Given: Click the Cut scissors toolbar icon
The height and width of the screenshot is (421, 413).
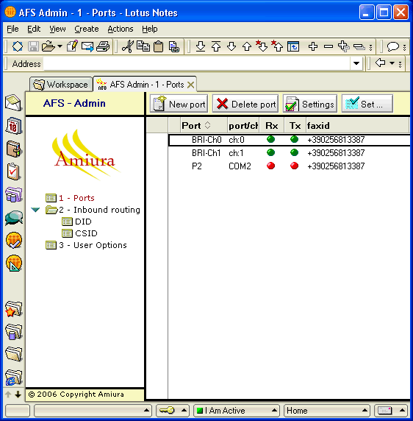Looking at the screenshot, I should [x=128, y=46].
